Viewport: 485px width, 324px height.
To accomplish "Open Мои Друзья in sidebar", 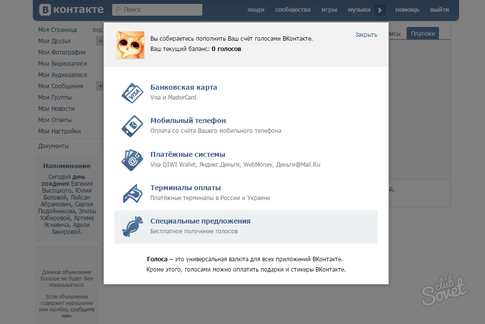I will [x=54, y=41].
